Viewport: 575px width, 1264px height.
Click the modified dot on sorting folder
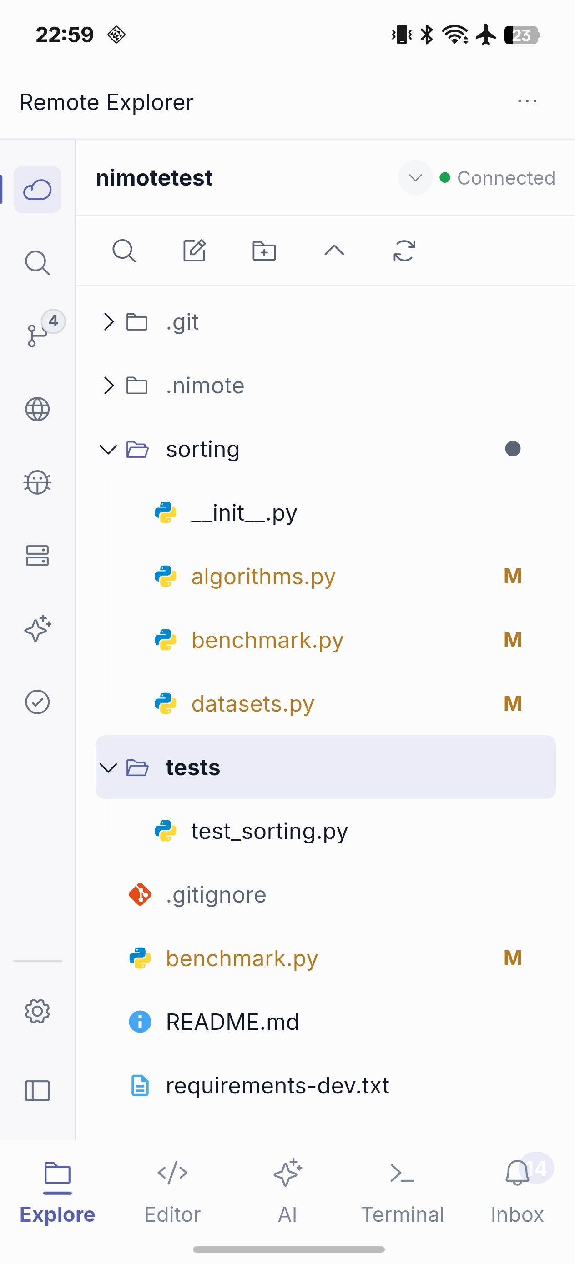point(513,448)
